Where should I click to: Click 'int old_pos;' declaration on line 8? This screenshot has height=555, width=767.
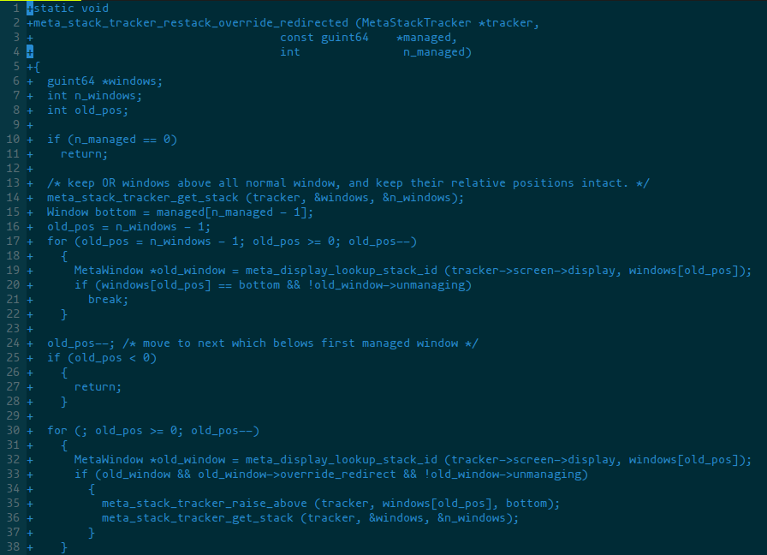coord(87,110)
